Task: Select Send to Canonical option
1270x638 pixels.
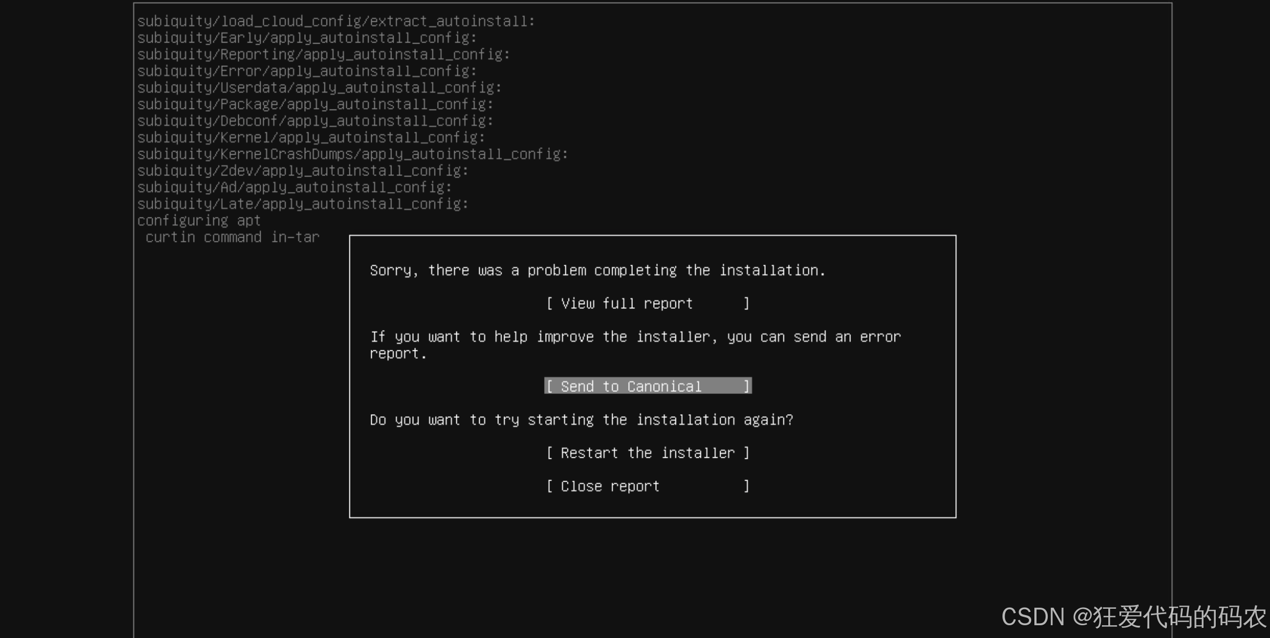Action: point(648,386)
